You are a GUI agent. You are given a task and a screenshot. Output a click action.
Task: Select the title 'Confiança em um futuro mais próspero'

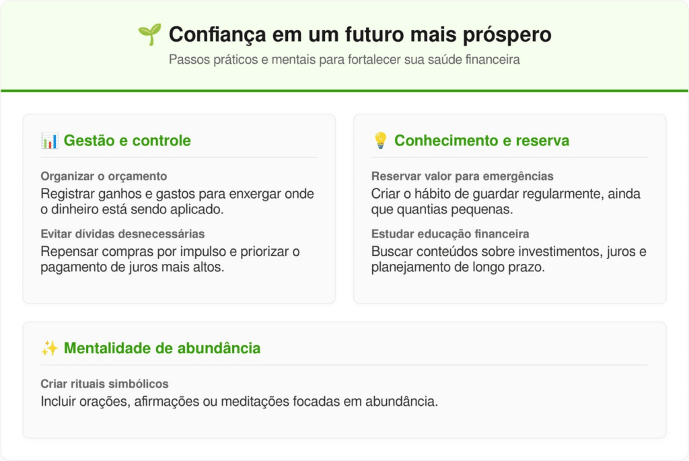point(360,35)
